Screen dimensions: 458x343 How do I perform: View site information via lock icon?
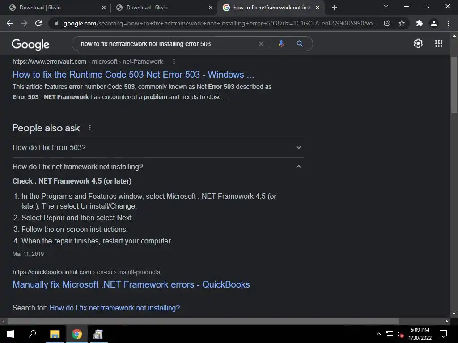56,23
